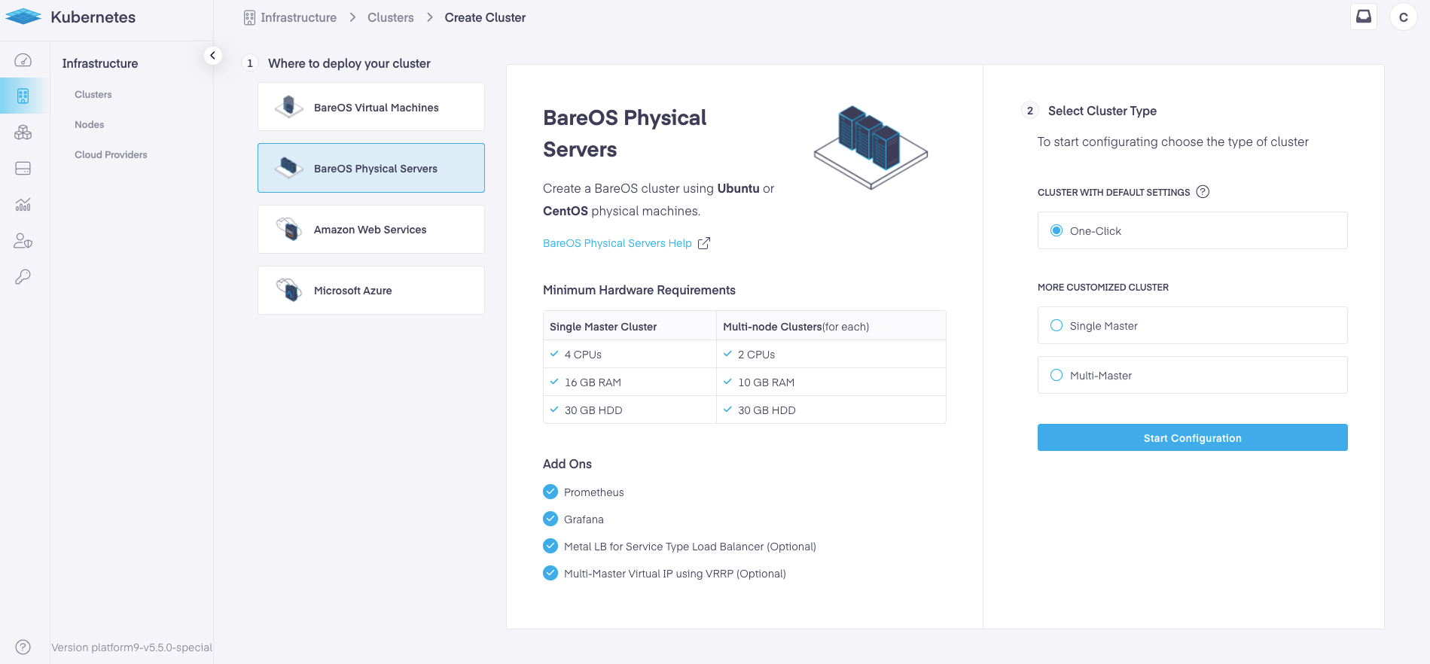Choose Microsoft Azure deployment option
1430x664 pixels.
[x=371, y=290]
